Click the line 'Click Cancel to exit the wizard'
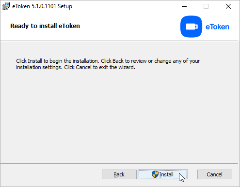 99,67
